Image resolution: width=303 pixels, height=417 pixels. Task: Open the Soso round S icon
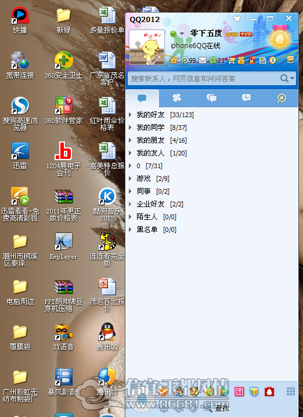[x=273, y=61]
